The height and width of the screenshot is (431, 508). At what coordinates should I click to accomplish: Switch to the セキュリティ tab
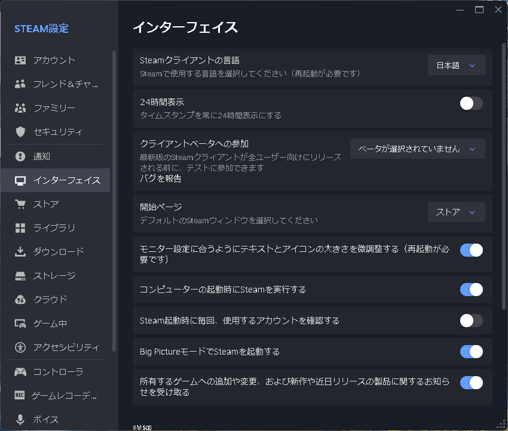point(56,132)
